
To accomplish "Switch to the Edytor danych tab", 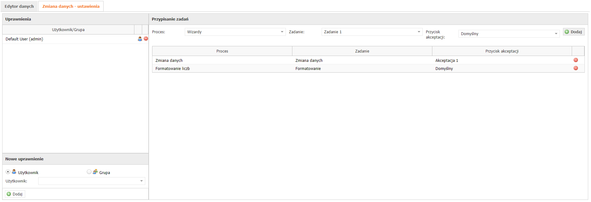I will point(19,6).
